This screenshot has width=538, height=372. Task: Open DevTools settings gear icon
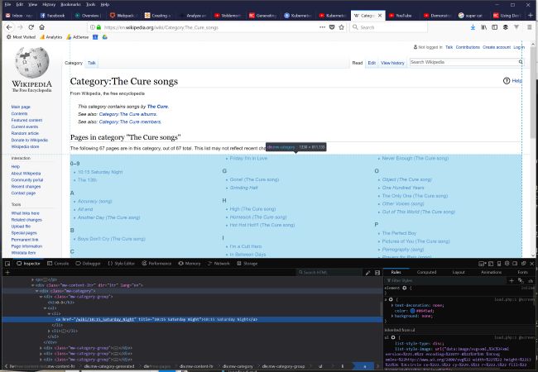tap(507, 264)
